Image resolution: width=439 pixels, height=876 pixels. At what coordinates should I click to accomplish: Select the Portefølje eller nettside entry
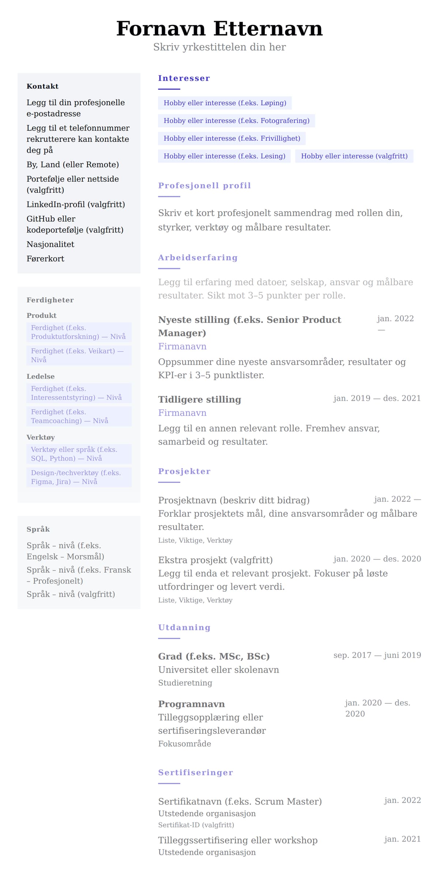coord(72,184)
